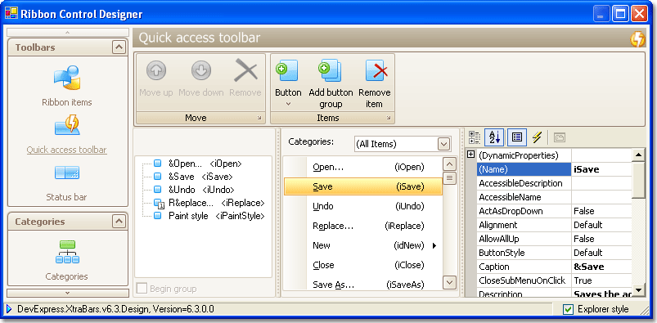657x323 pixels.
Task: Click the sidebar scroll-down strip
Action: 68,293
